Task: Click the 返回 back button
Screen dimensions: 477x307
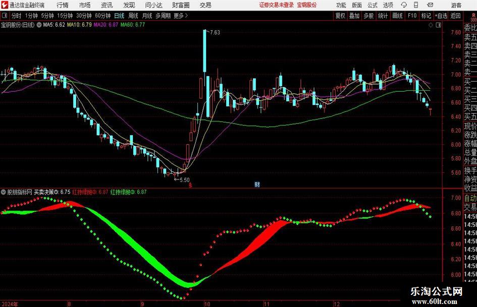Action: 455,16
